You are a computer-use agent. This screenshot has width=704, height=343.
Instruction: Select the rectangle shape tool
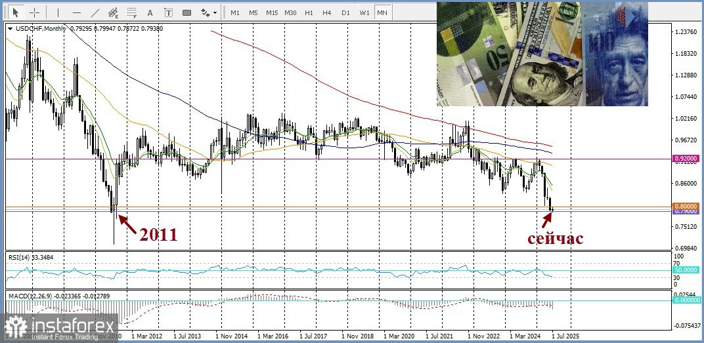tap(187, 12)
